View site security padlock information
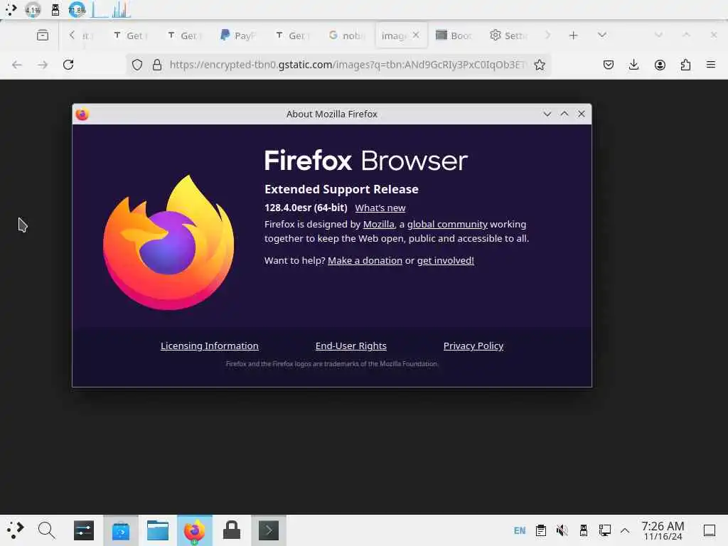The image size is (728, 546). tap(157, 65)
